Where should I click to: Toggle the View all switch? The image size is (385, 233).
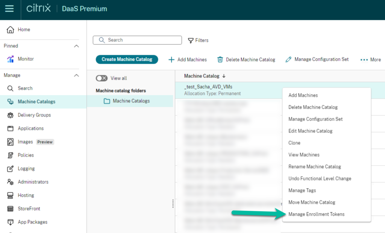pos(102,78)
